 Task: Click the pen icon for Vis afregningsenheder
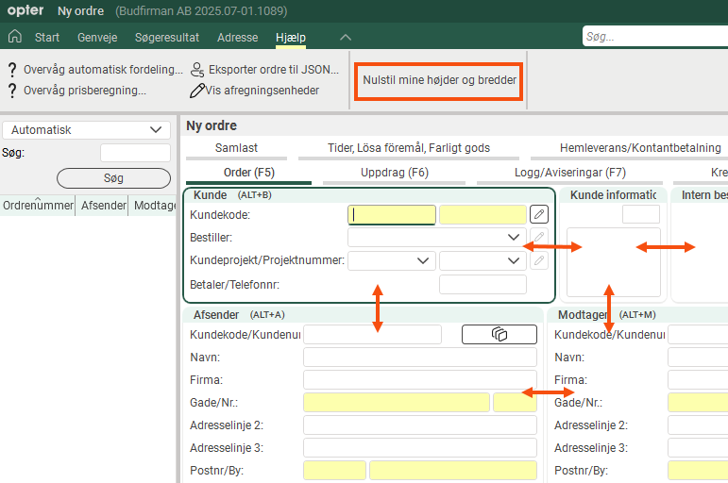[196, 91]
